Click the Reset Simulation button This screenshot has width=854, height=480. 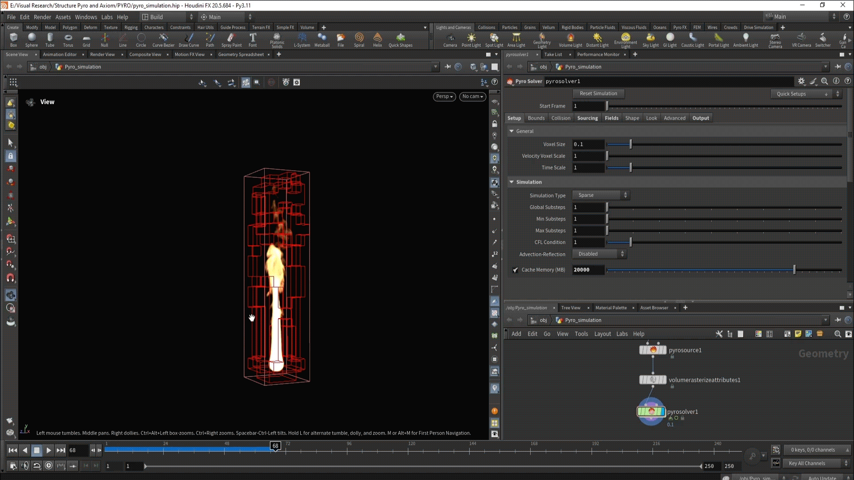tap(598, 94)
